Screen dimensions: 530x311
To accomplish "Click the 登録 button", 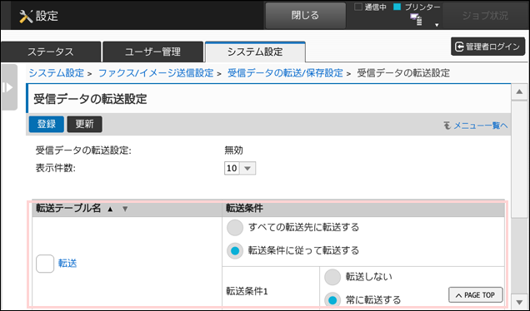I will click(47, 124).
